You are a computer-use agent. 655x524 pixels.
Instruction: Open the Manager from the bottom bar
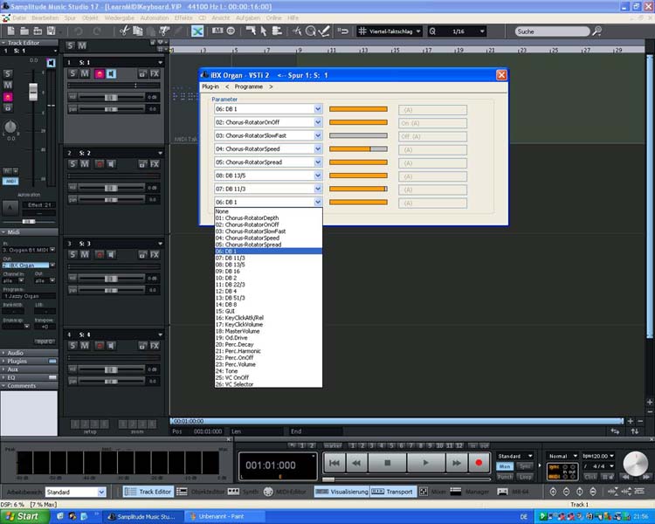point(470,492)
